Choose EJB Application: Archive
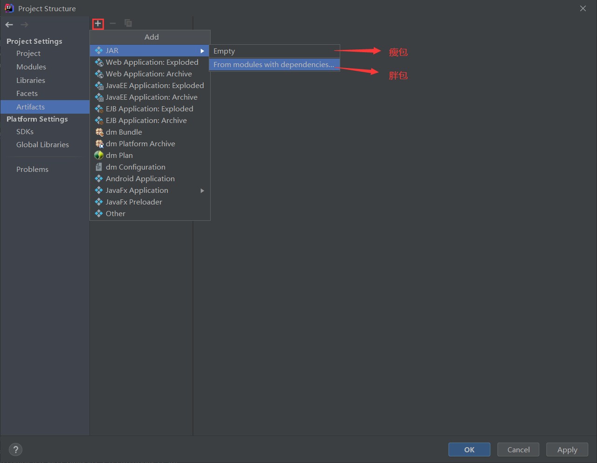 [150, 121]
